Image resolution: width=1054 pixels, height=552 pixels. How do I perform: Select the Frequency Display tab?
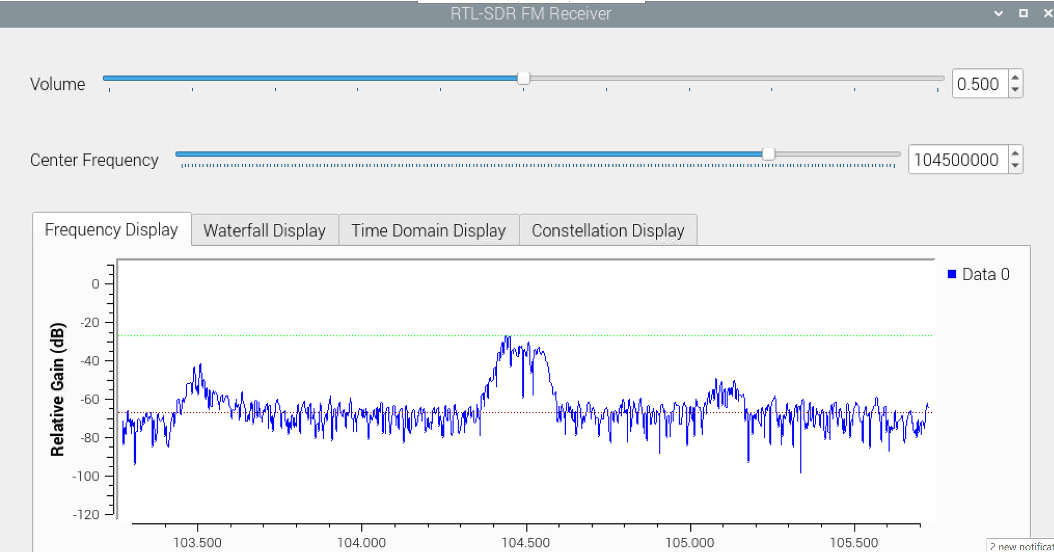111,229
